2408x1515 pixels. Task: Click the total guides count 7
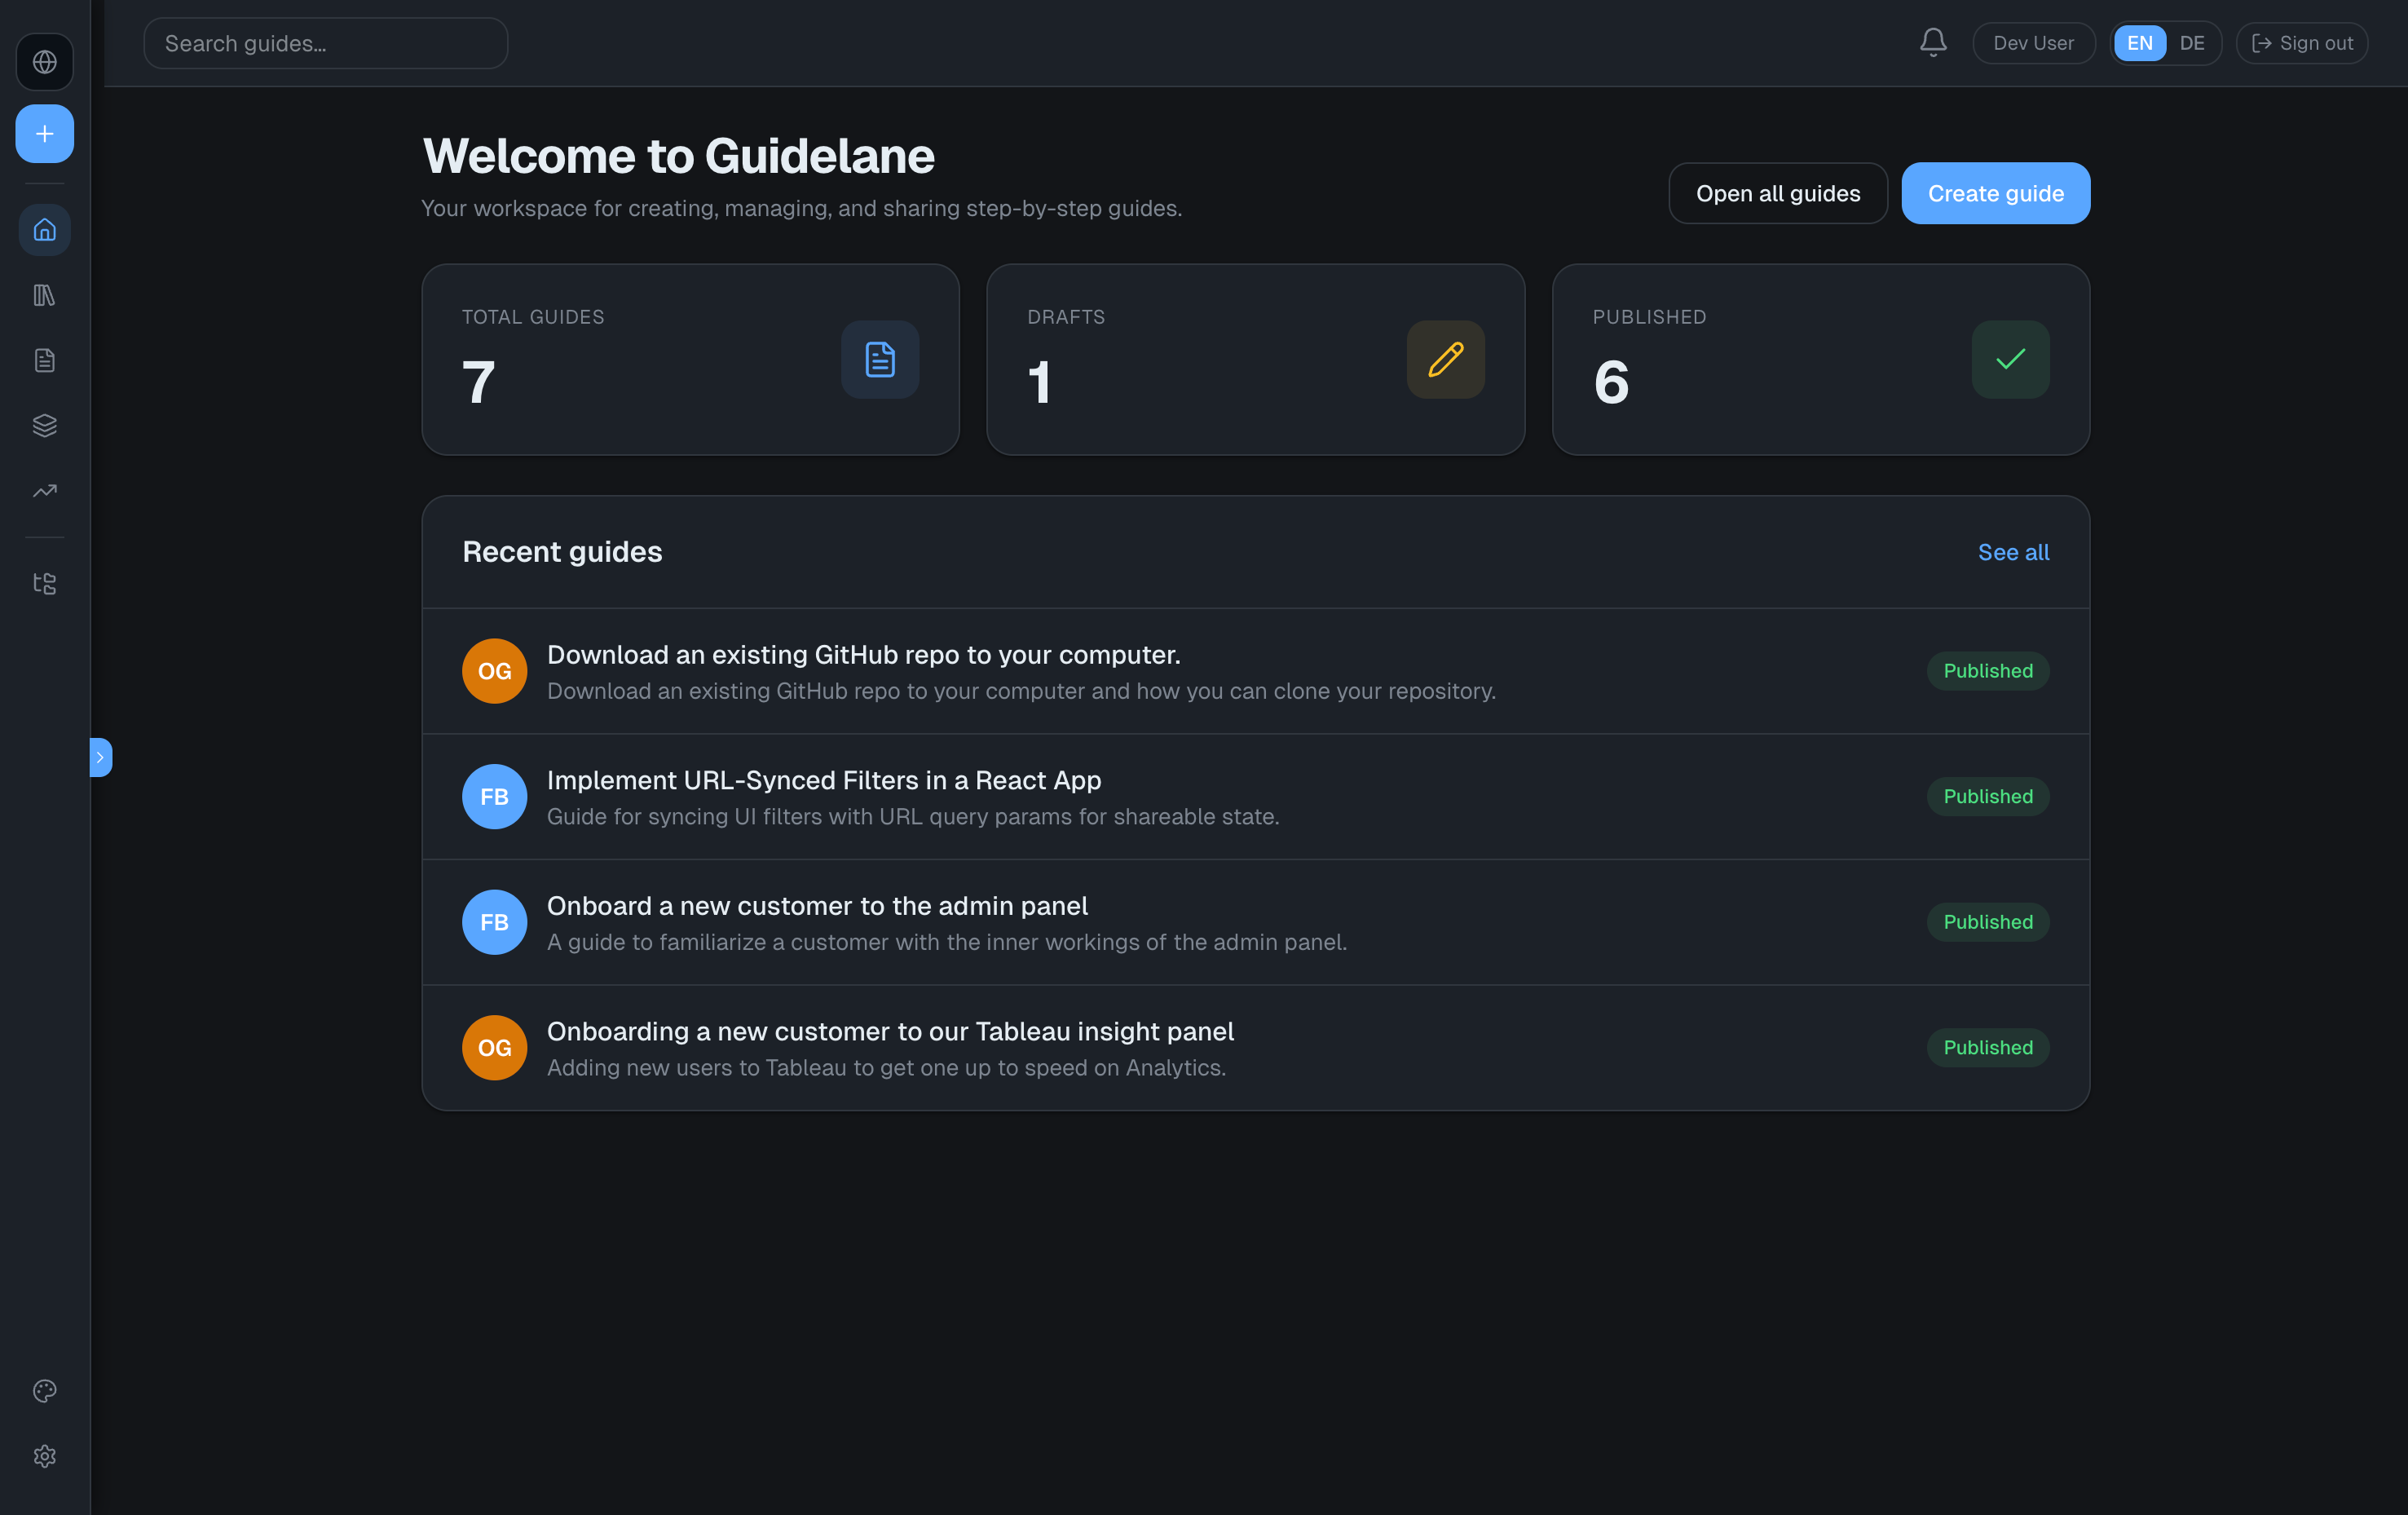478,382
